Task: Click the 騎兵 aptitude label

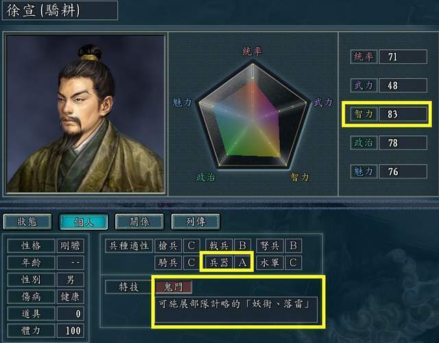Action: (168, 263)
